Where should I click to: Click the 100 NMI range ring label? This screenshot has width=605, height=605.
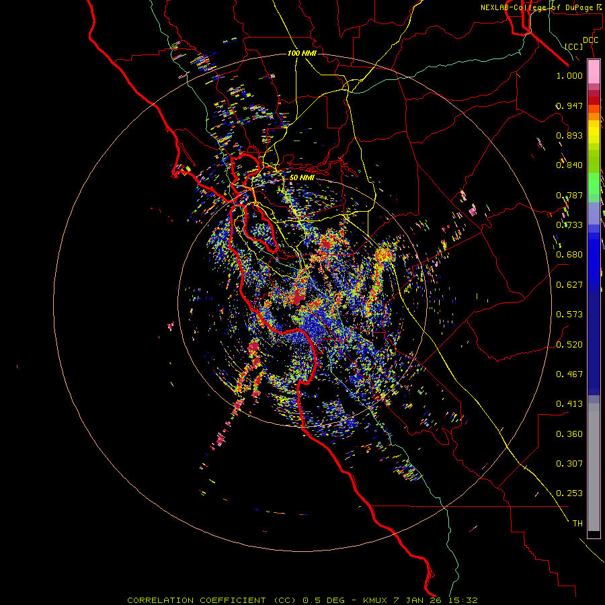coord(302,53)
